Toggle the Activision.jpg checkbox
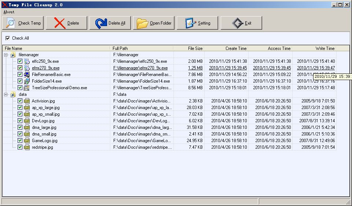352x206 pixels. coord(20,101)
